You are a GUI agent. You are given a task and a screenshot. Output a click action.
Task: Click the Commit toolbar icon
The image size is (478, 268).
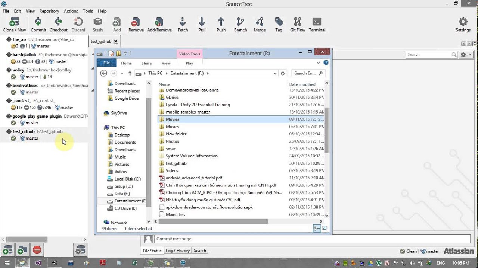(x=38, y=25)
